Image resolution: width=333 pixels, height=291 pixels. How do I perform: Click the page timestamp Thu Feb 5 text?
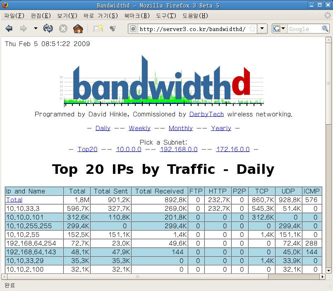click(x=47, y=44)
